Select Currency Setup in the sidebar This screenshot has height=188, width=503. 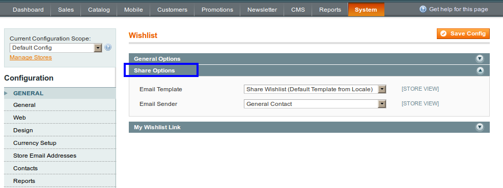(x=60, y=143)
